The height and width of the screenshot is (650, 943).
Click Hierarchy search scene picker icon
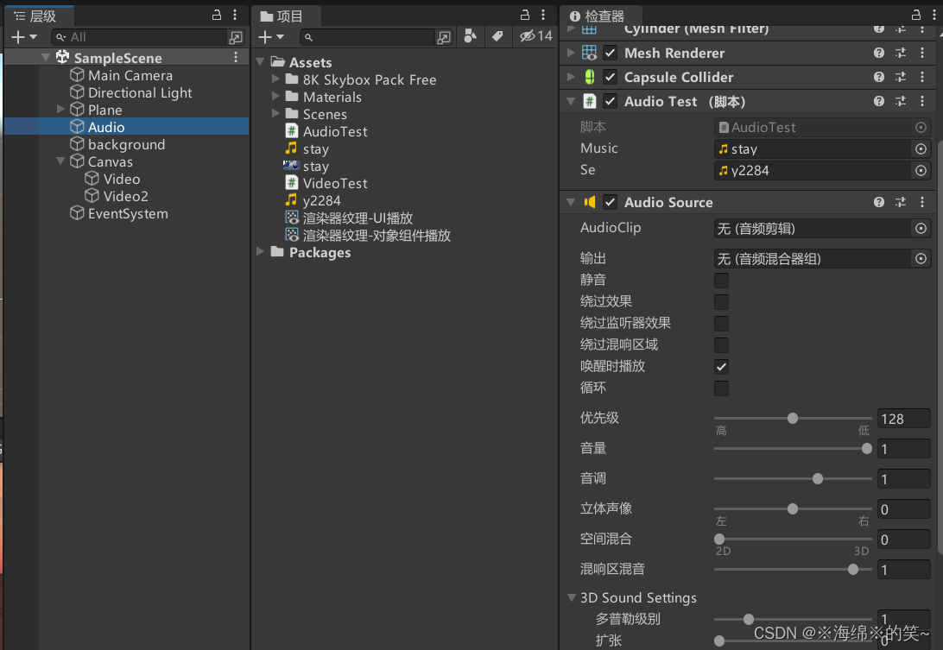(236, 37)
